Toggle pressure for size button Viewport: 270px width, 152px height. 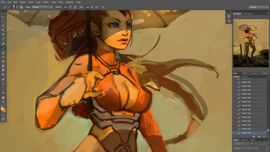[x=103, y=7]
